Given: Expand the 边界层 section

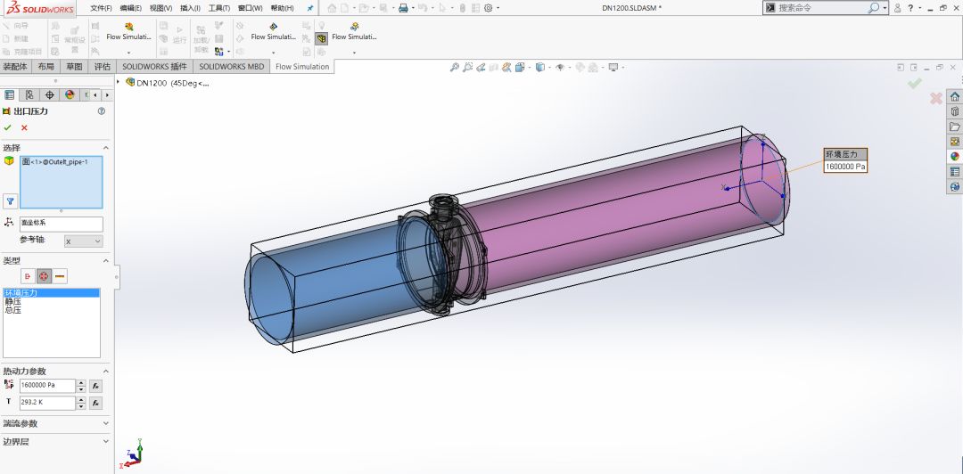Looking at the screenshot, I should [105, 441].
